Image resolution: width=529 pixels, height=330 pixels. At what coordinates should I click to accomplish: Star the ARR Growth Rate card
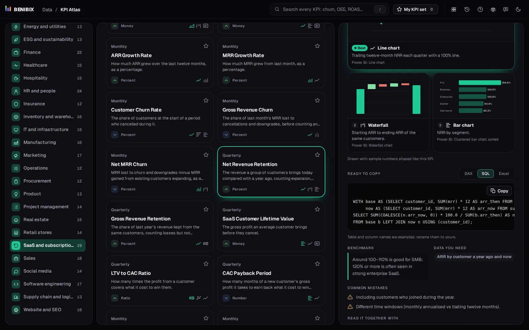tap(206, 46)
